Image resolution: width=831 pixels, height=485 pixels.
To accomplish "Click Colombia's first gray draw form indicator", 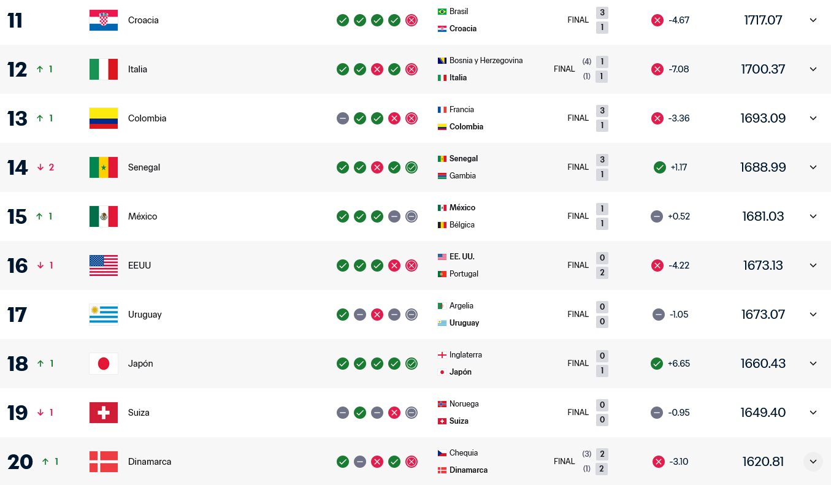I will [343, 118].
